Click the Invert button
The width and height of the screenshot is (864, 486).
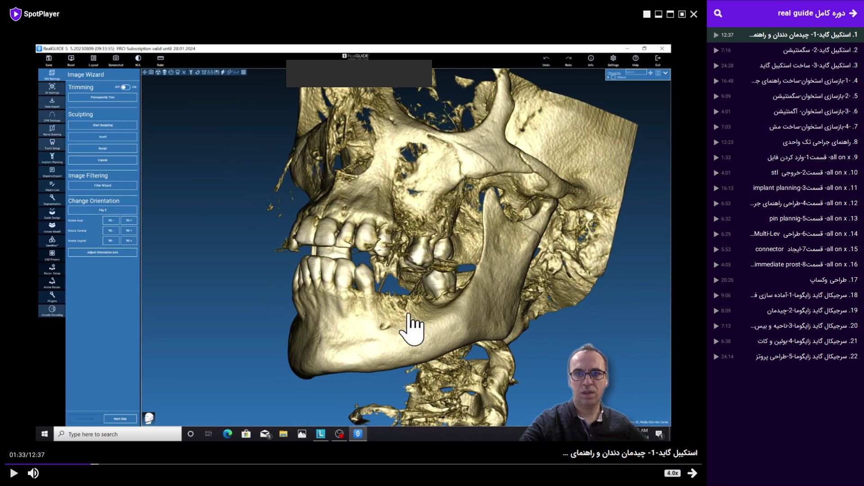pos(103,137)
